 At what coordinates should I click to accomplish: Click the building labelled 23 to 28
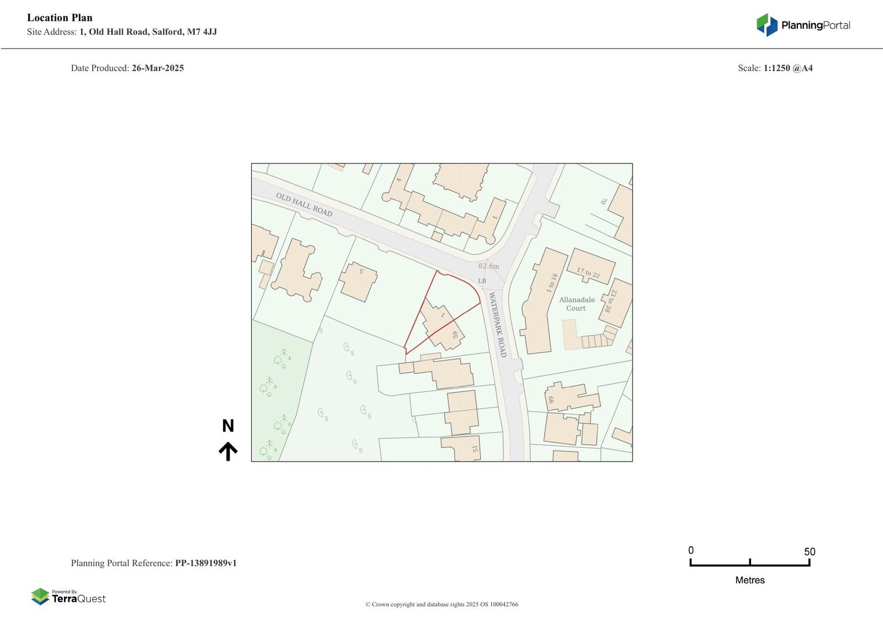(x=617, y=303)
